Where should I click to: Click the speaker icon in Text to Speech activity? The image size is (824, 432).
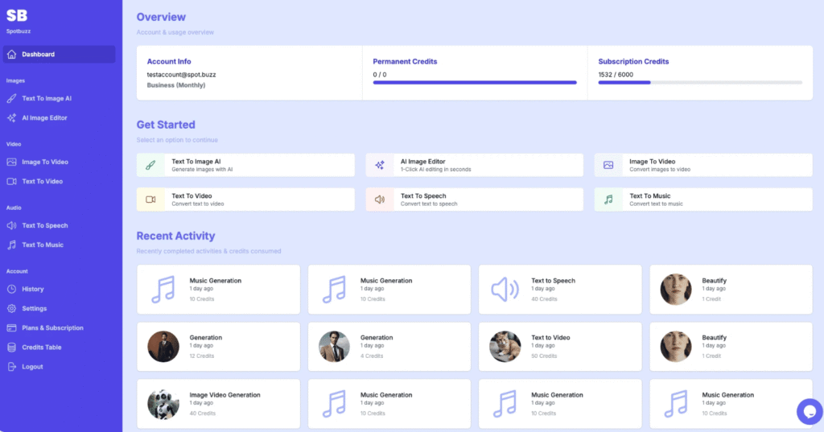coord(505,290)
